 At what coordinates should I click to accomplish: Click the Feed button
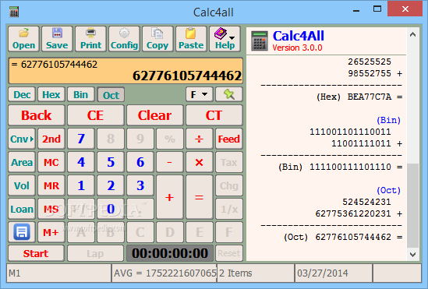tap(228, 139)
